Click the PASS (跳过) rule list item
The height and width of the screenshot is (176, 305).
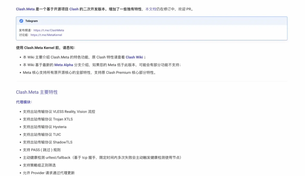click(x=42, y=150)
